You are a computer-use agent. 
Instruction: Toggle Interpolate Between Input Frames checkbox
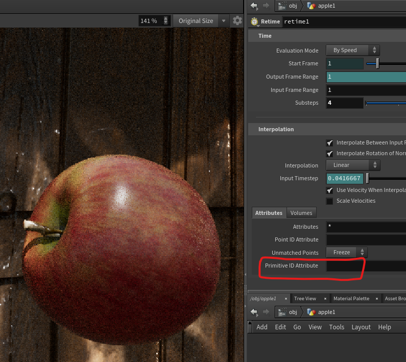(329, 142)
